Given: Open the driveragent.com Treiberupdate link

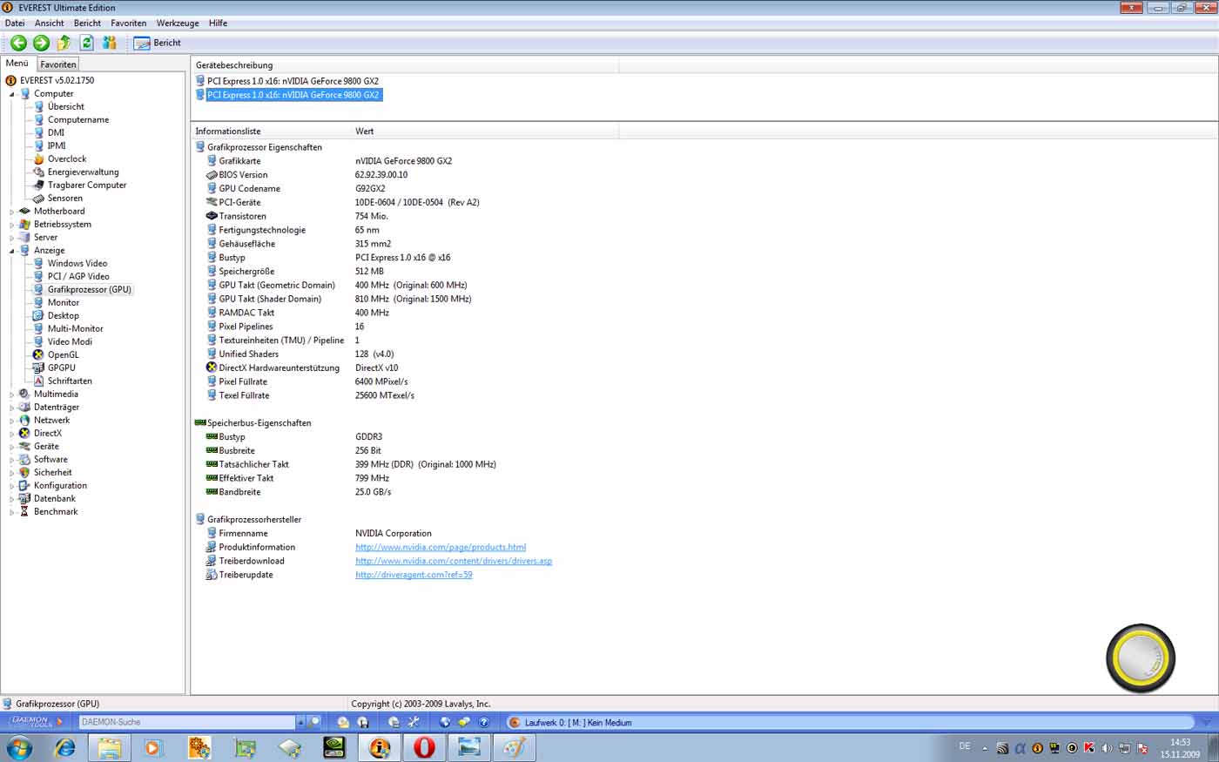Looking at the screenshot, I should click(x=414, y=576).
